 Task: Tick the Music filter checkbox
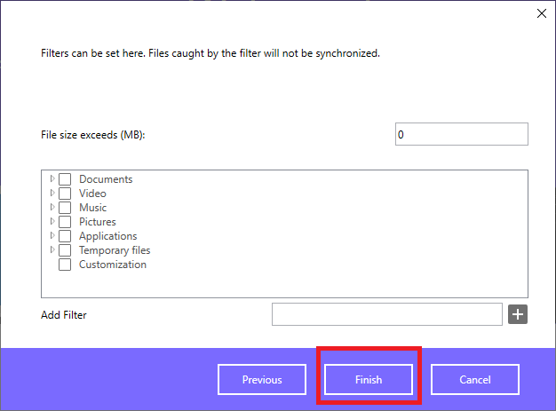click(65, 208)
